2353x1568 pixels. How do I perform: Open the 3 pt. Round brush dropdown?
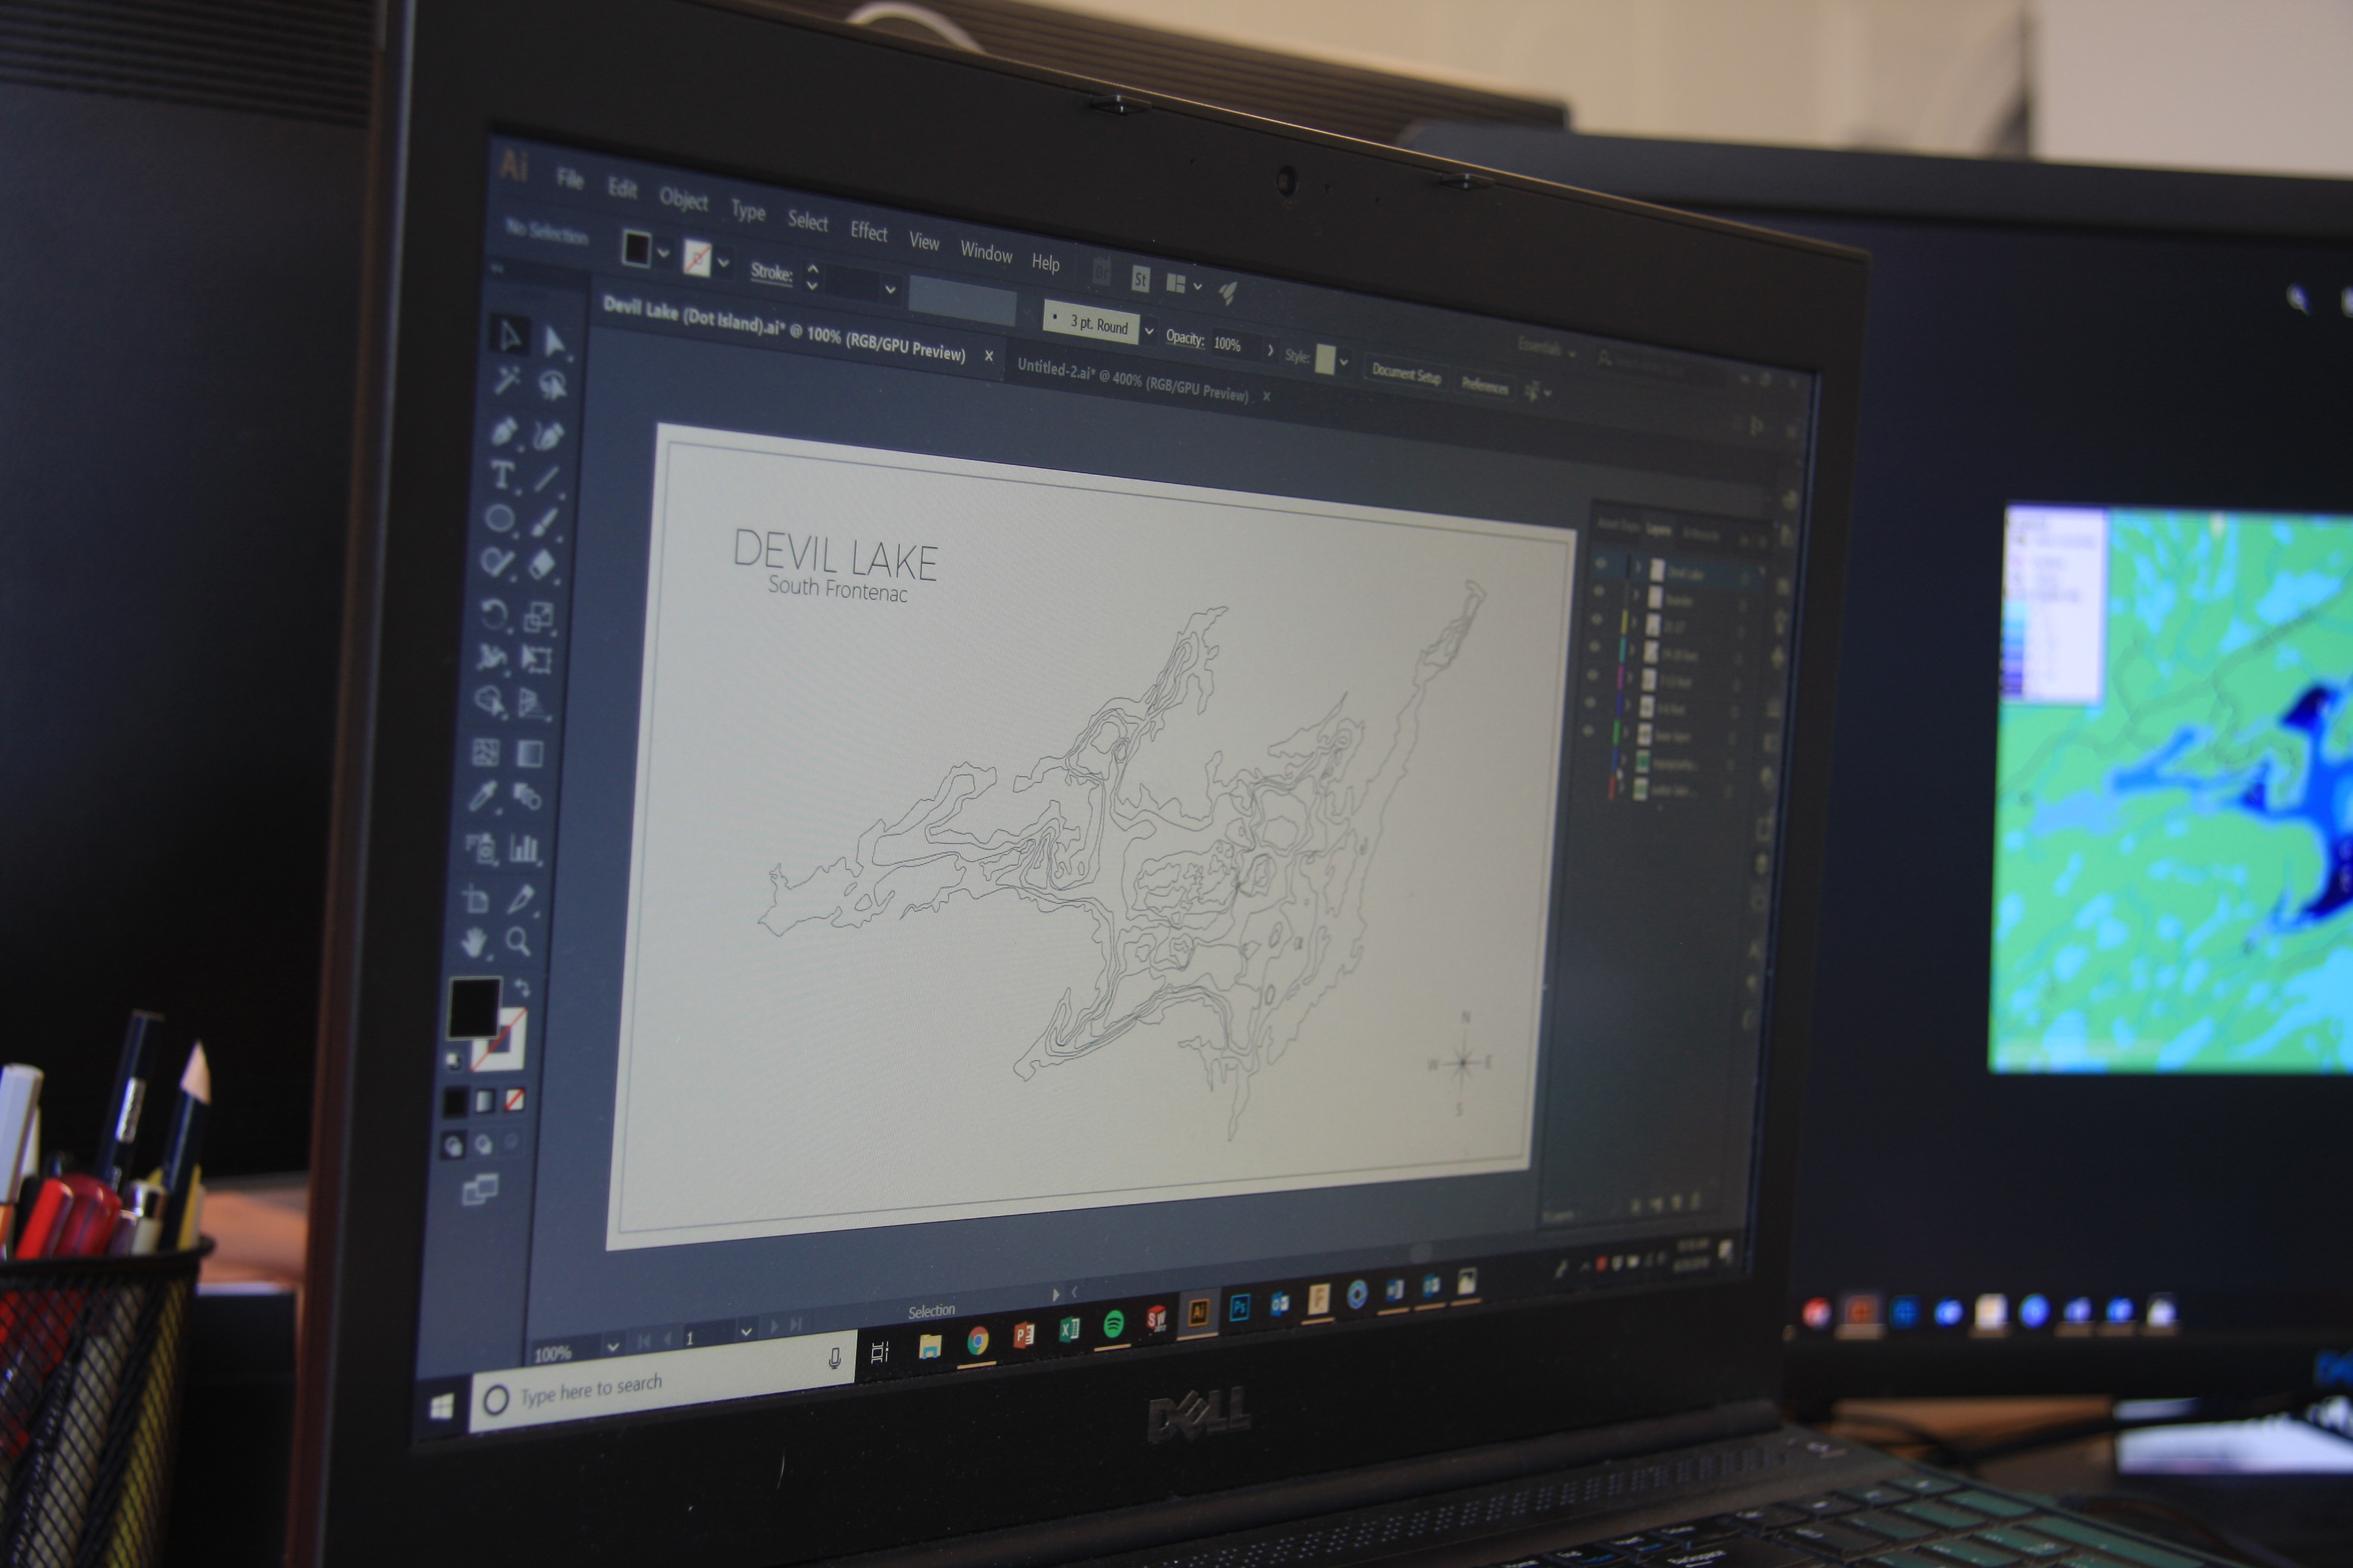1150,331
